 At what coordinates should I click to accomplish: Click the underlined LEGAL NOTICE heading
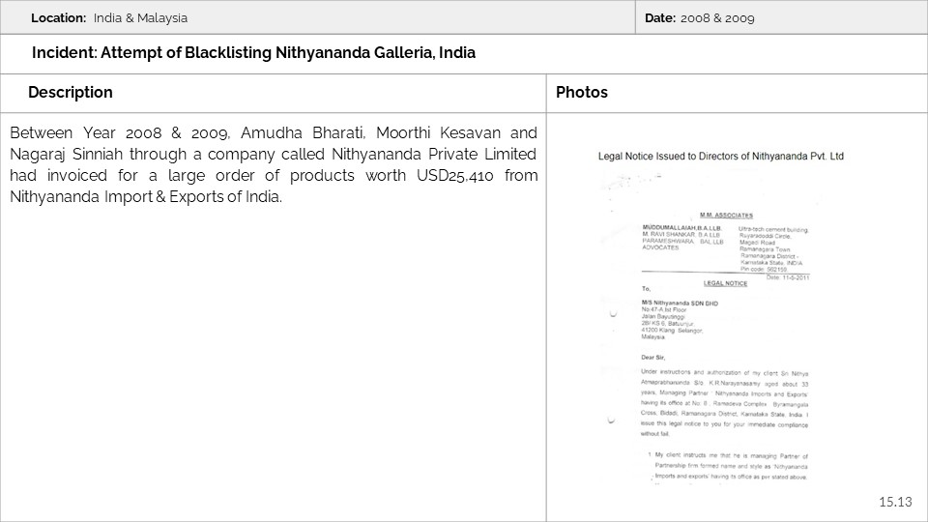(x=724, y=283)
